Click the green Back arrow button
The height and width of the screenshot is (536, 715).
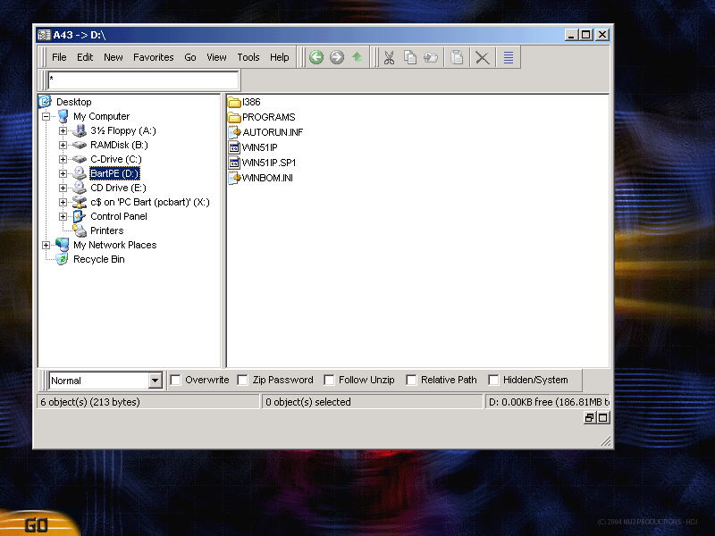tap(316, 57)
